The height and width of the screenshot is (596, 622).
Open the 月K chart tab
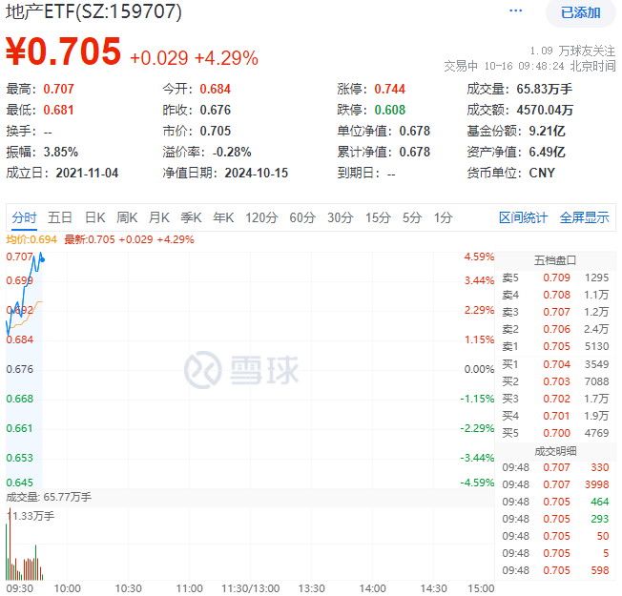[159, 217]
